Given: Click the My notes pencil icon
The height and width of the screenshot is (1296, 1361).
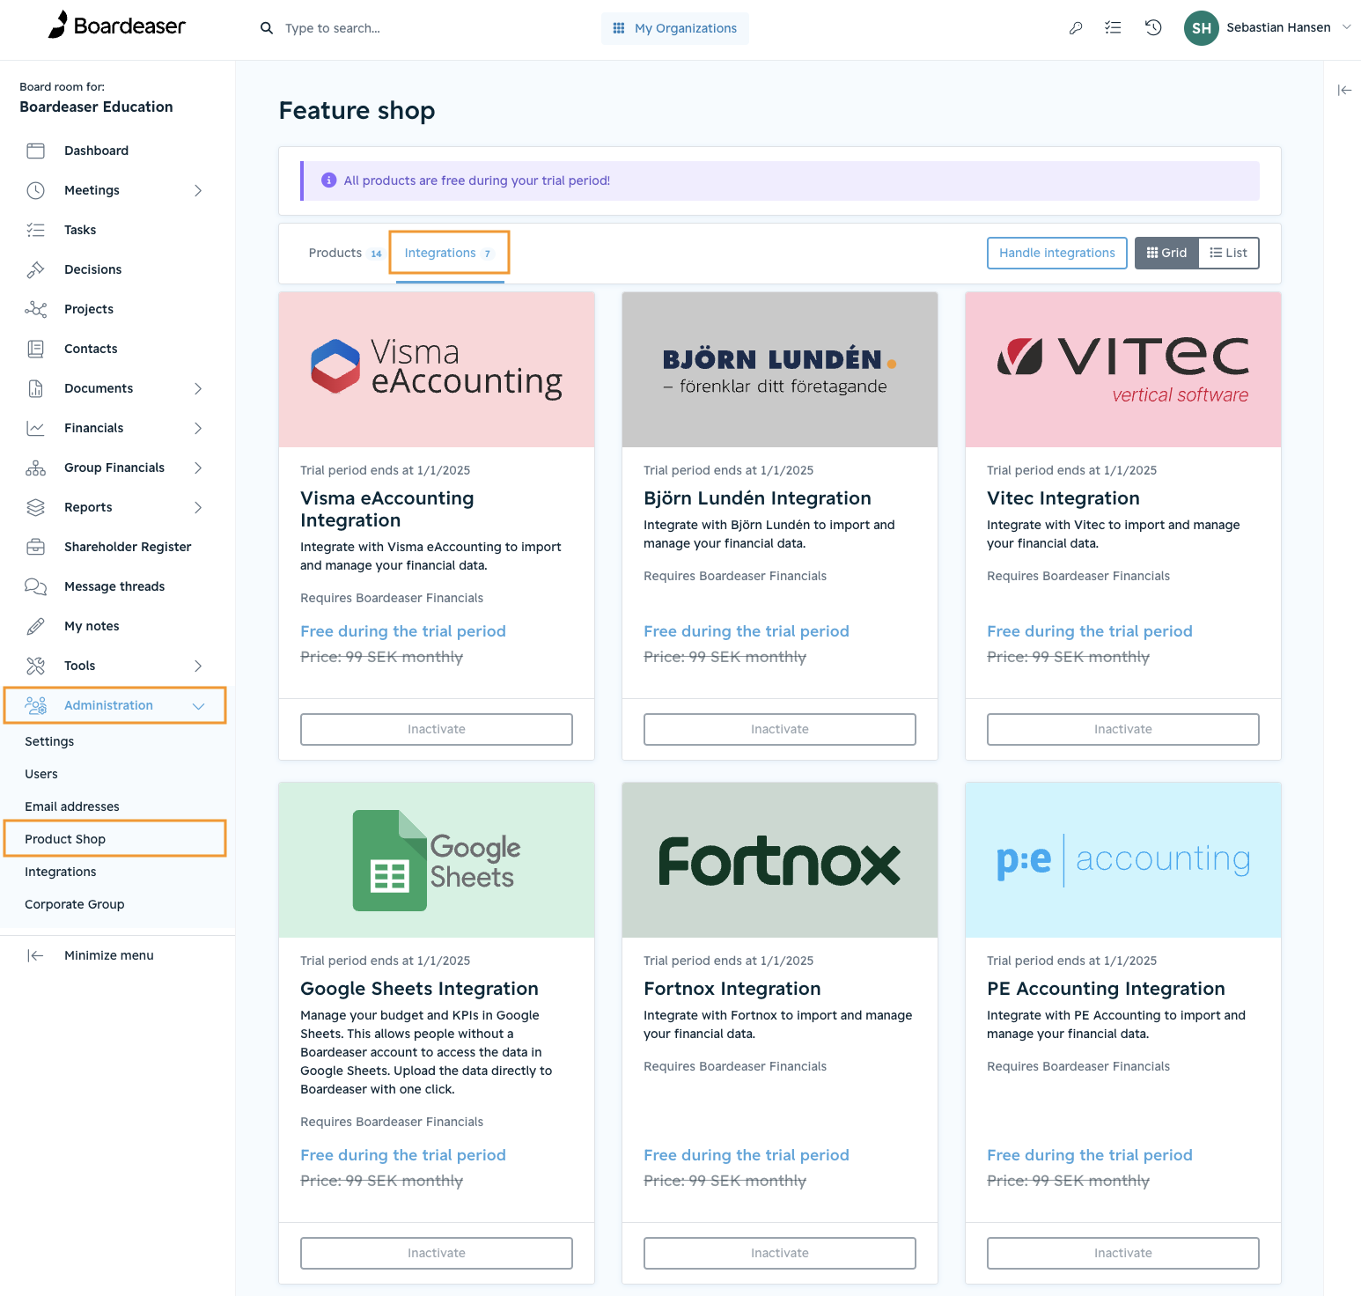Looking at the screenshot, I should point(35,626).
